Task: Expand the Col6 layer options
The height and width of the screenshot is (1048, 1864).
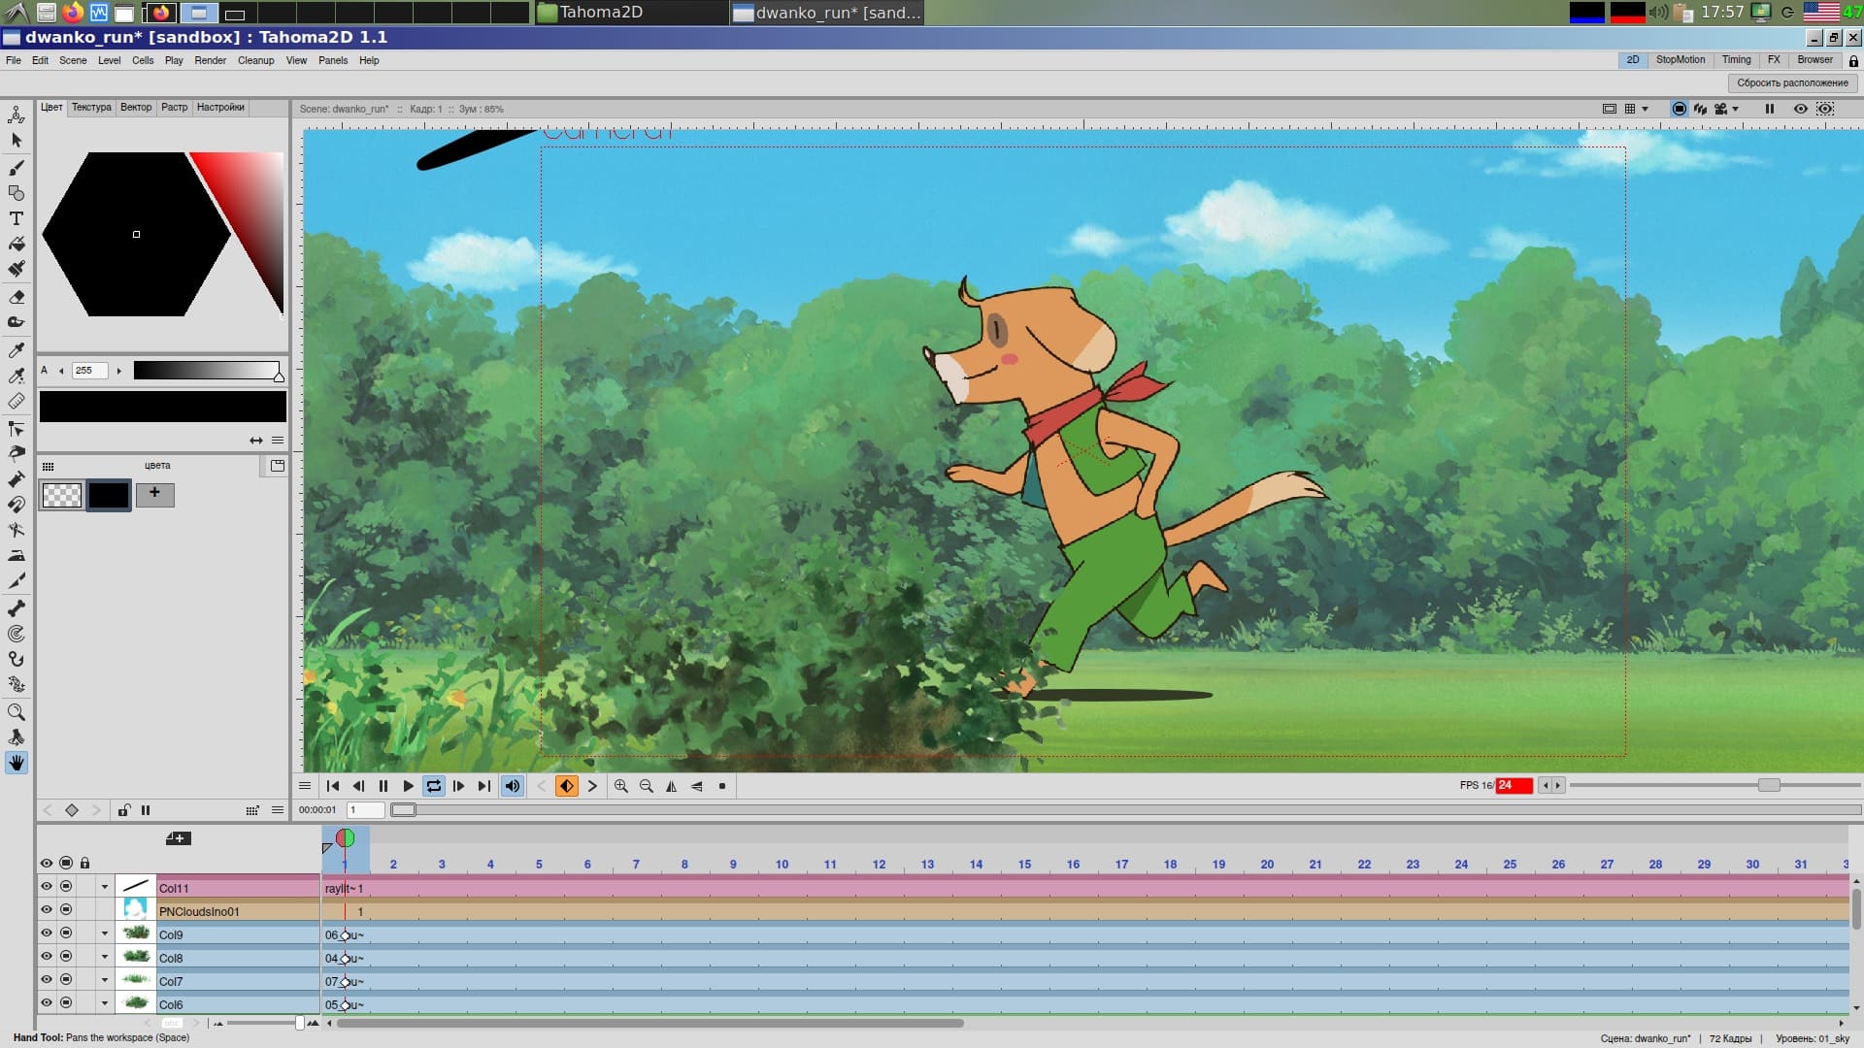Action: [x=105, y=1004]
